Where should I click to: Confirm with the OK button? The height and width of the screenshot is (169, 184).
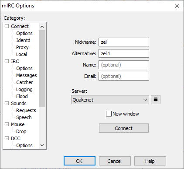(x=79, y=161)
